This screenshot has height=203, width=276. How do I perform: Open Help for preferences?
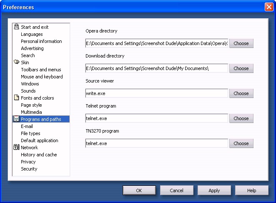pyautogui.click(x=252, y=190)
